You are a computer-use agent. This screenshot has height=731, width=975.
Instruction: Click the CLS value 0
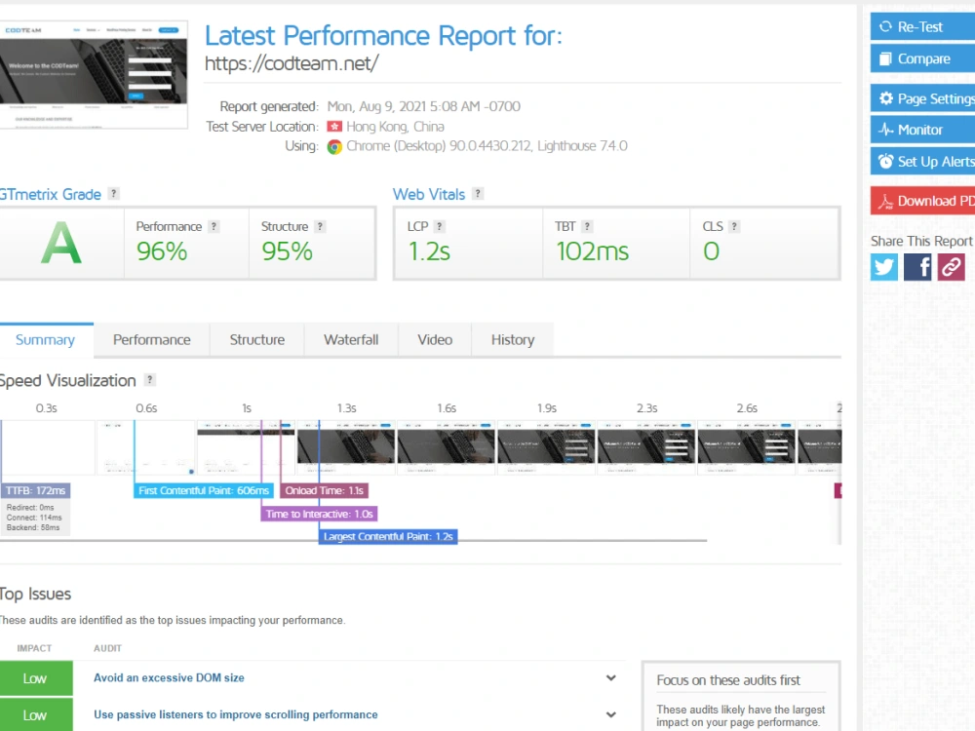click(712, 251)
